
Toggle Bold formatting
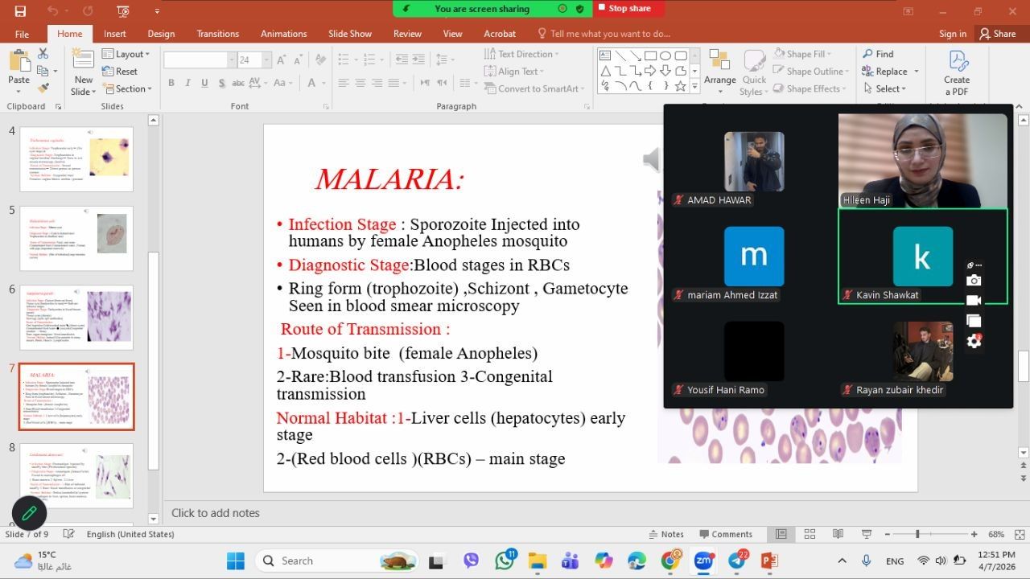171,83
